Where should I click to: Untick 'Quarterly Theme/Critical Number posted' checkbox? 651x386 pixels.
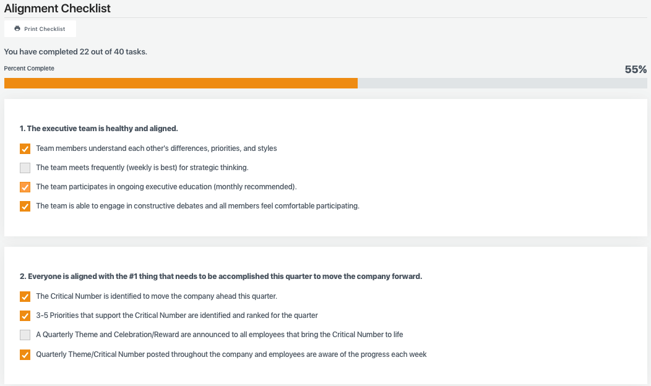point(25,354)
